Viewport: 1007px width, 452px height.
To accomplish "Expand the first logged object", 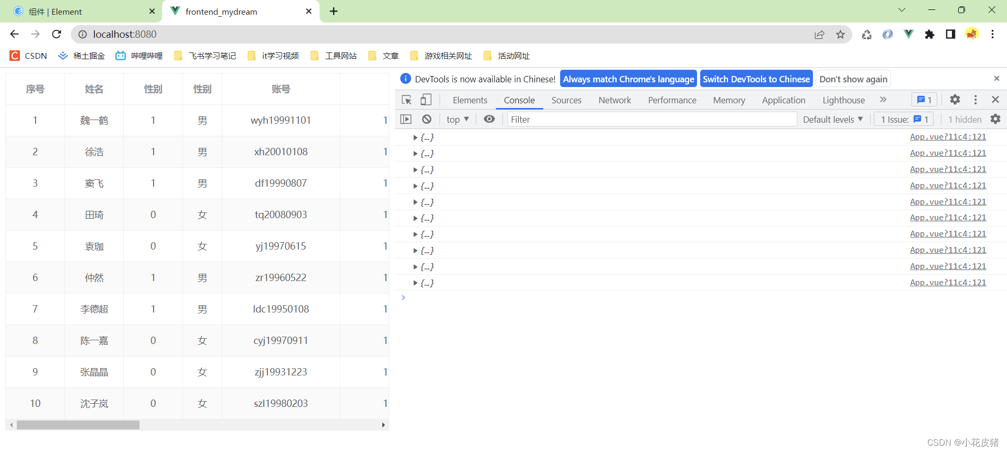I will [415, 137].
